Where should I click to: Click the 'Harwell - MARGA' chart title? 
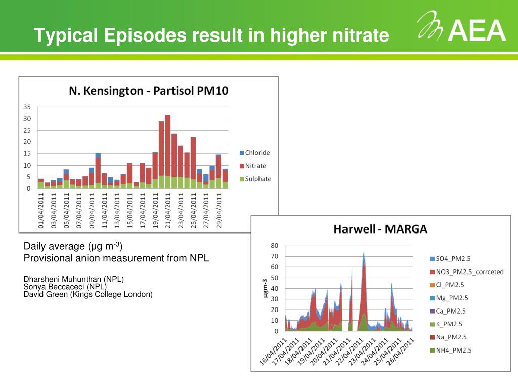[x=380, y=229]
